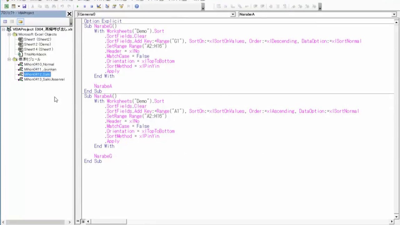Image resolution: width=400 pixels, height=225 pixels.
Task: Click View Code button in project panel
Action: (x=5, y=22)
